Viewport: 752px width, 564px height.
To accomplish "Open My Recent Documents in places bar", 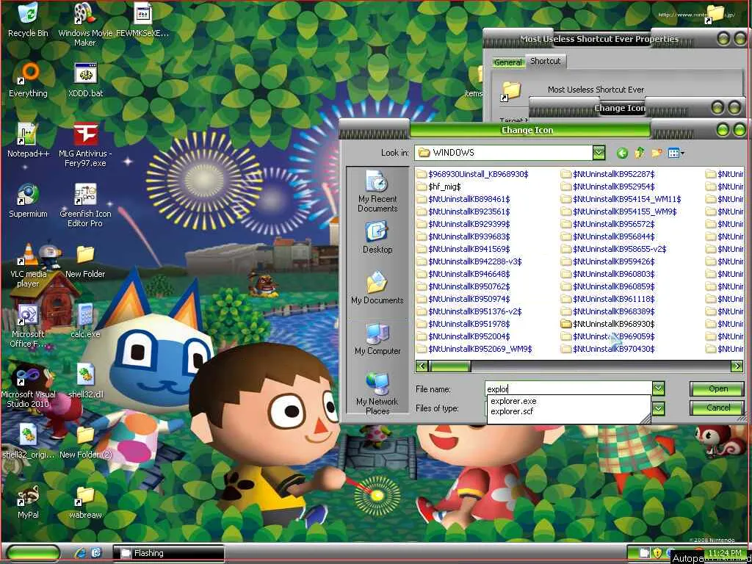I will [377, 192].
